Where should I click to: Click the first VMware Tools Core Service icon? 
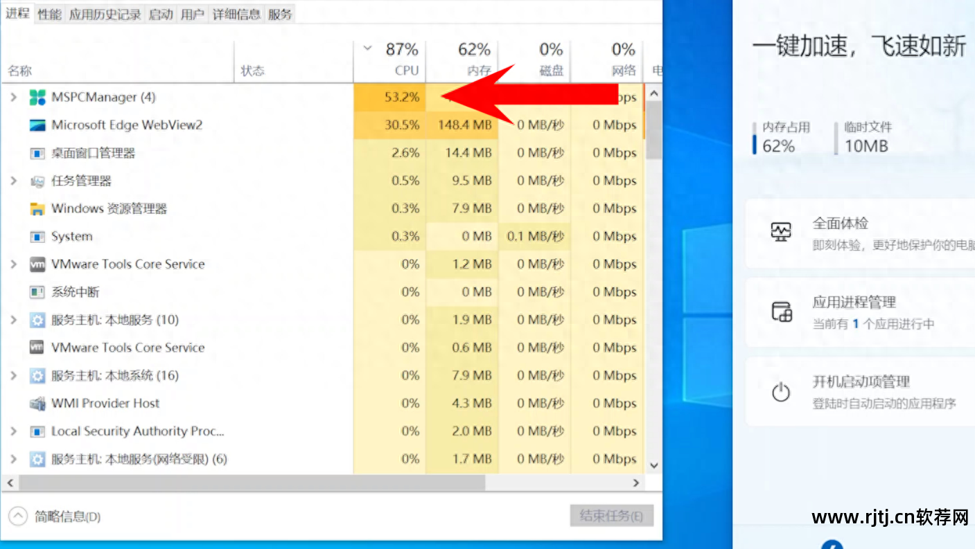pyautogui.click(x=37, y=264)
